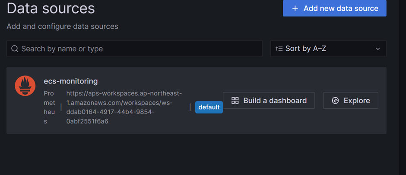The height and width of the screenshot is (175, 406).
Task: Click the plus icon in Add new data source
Action: point(295,9)
